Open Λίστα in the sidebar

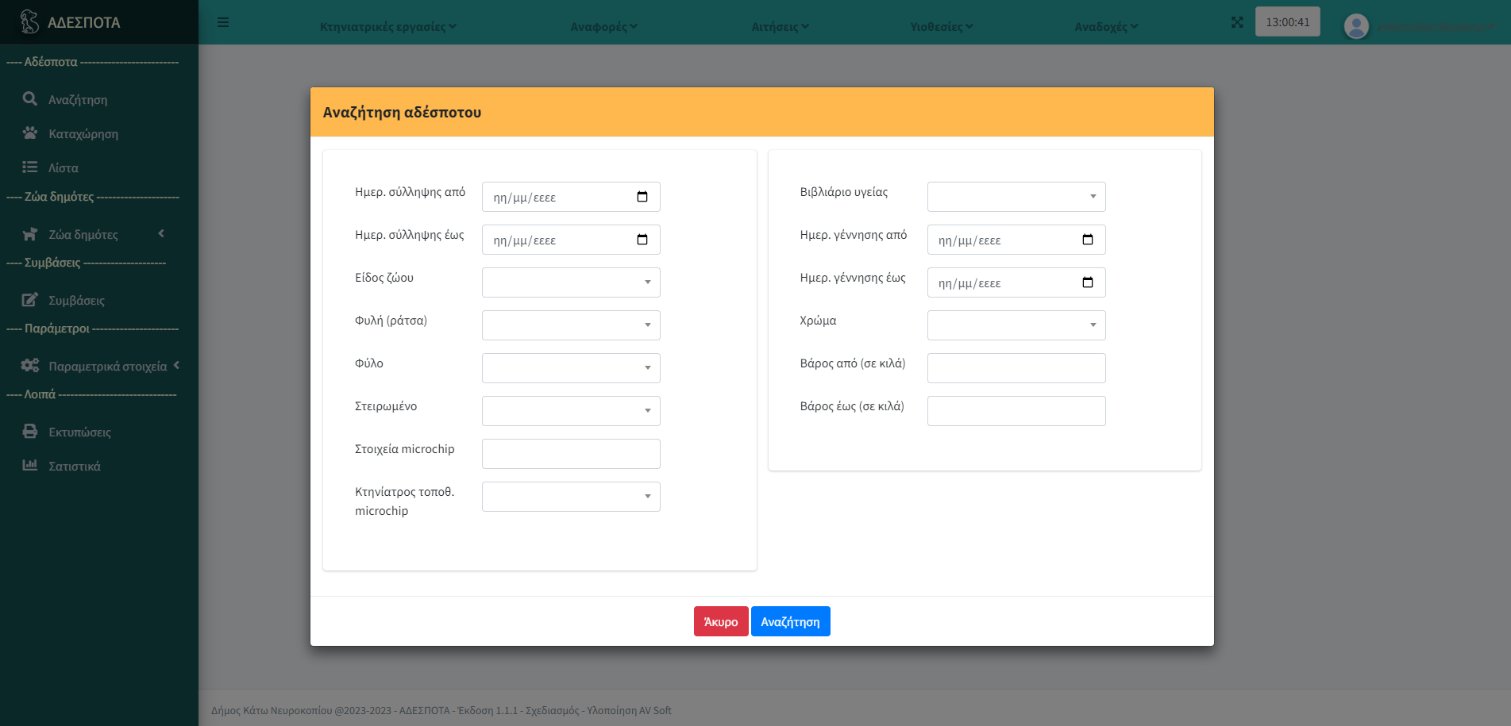point(64,168)
